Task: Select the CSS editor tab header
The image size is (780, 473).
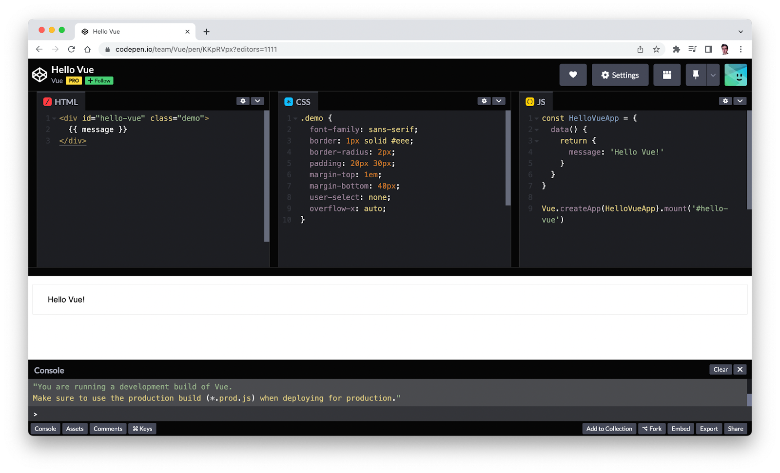Action: click(297, 102)
